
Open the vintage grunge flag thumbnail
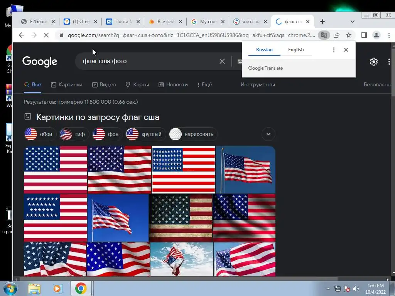click(x=181, y=218)
